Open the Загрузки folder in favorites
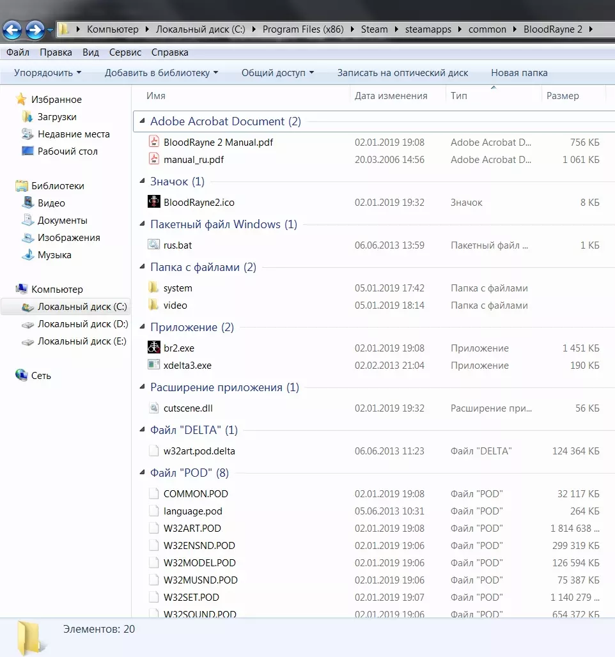 pos(56,117)
